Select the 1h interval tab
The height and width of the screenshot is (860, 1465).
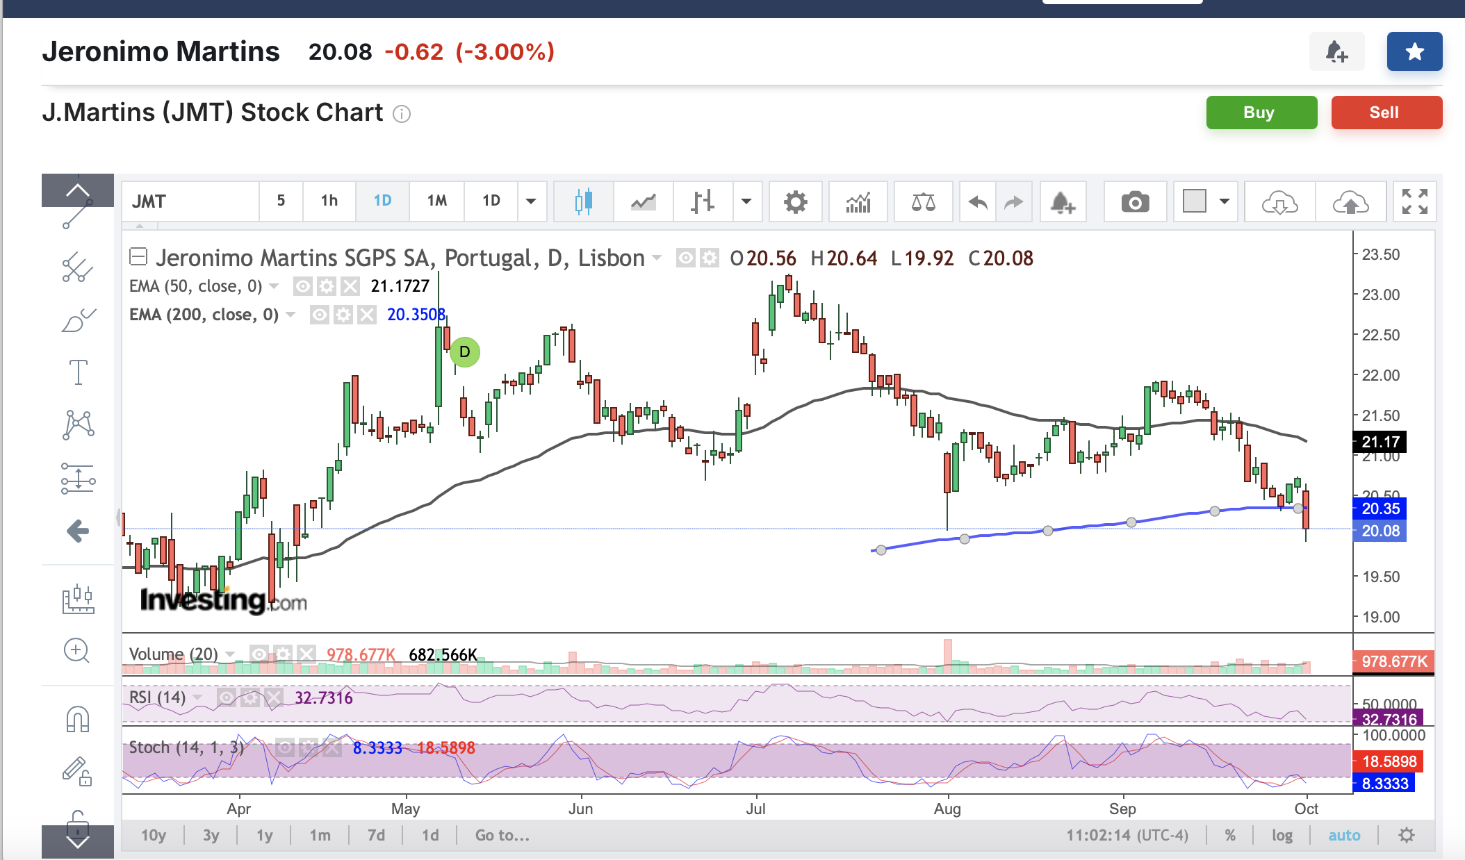[x=329, y=201]
